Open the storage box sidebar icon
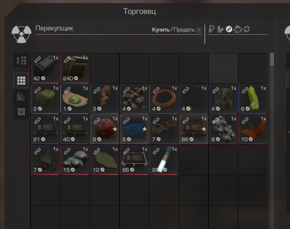This screenshot has width=290, height=229. pos(21,112)
